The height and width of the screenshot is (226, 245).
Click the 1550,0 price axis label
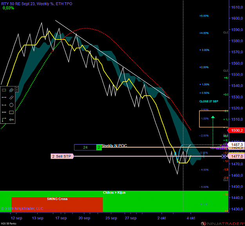(237, 74)
